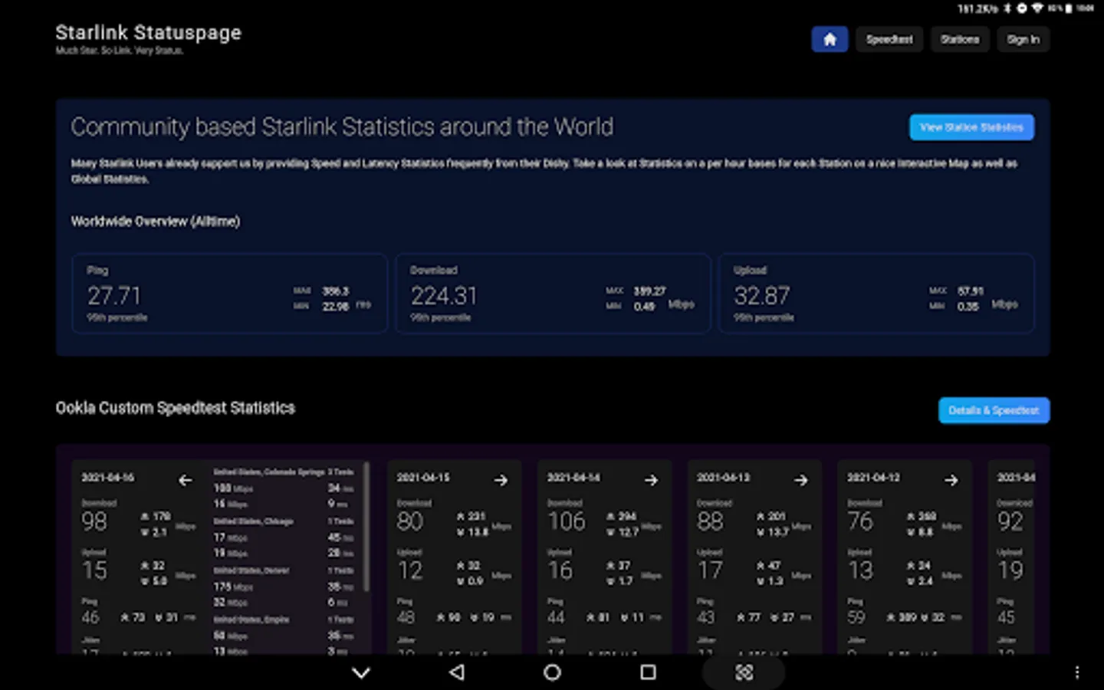Open the three-dot overflow menu
Screen dimensions: 1104x690
pyautogui.click(x=1077, y=672)
